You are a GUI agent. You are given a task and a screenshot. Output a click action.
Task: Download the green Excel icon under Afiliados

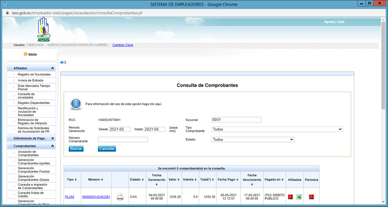299,197
